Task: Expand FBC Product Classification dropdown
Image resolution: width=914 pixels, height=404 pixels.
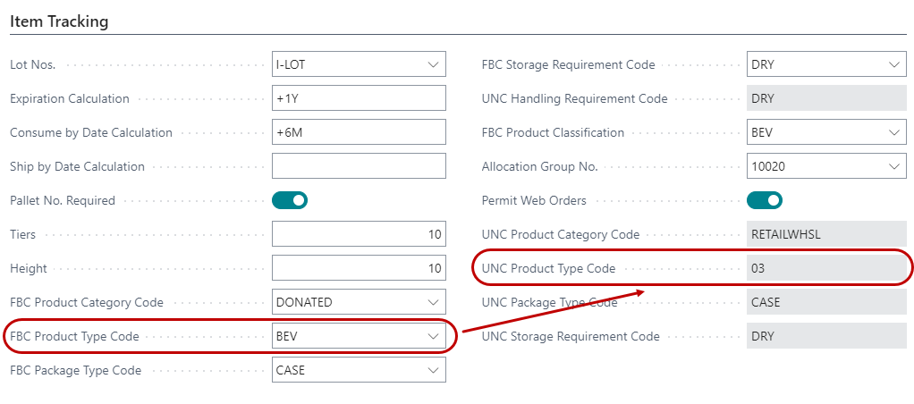Action: click(x=893, y=132)
